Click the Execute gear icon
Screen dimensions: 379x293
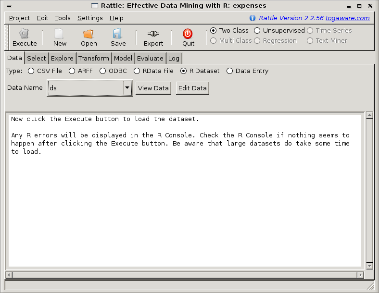[24, 34]
